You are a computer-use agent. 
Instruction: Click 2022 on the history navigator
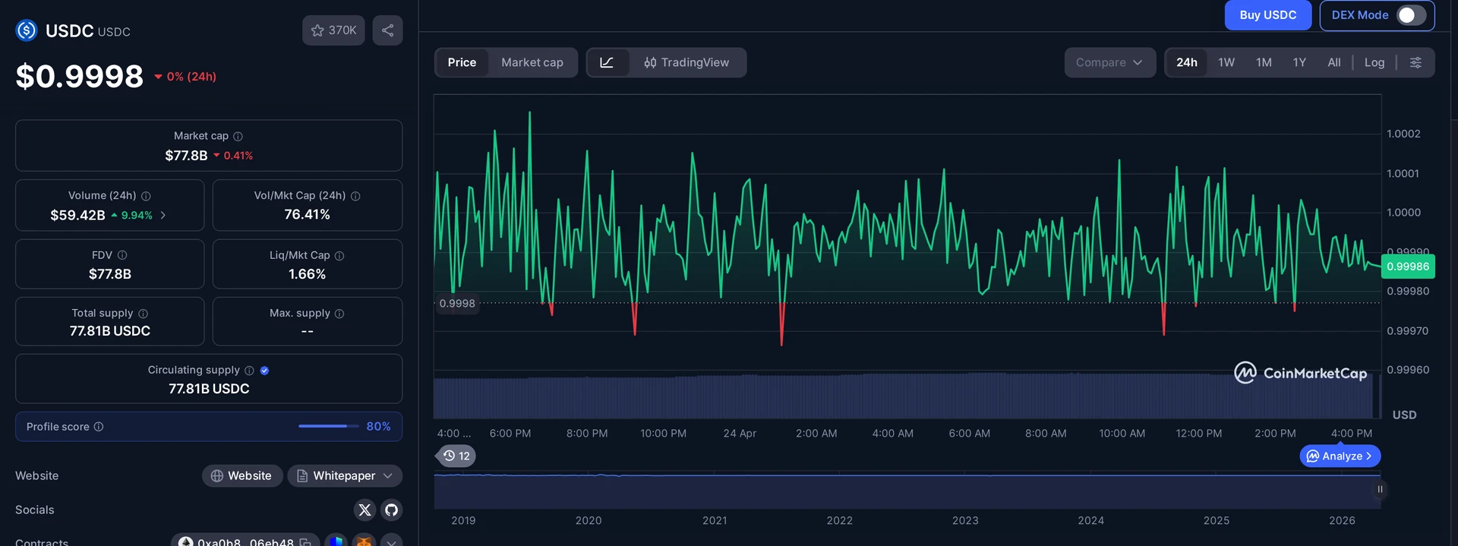[839, 520]
